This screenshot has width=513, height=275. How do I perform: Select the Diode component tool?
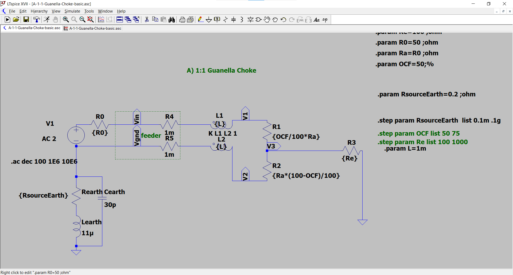250,19
